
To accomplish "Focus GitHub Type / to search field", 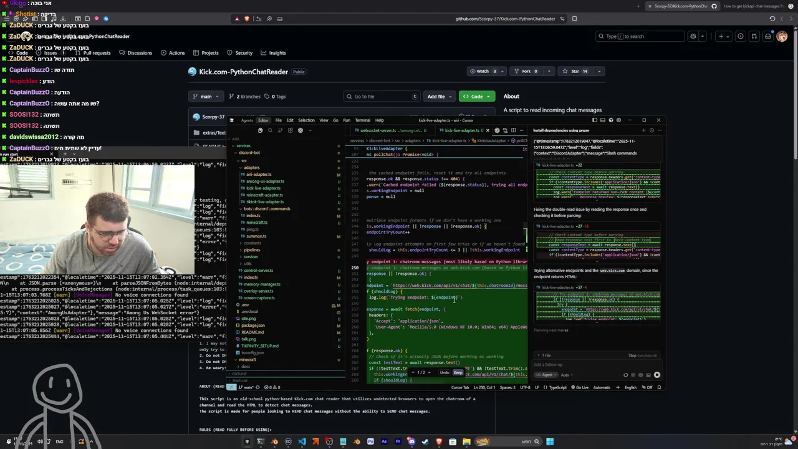I will pyautogui.click(x=640, y=36).
